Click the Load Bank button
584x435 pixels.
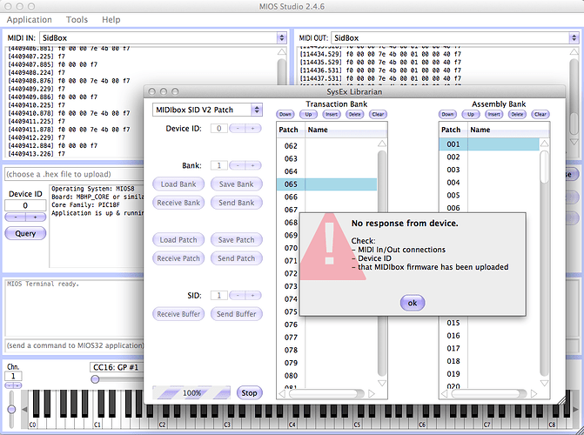point(178,184)
